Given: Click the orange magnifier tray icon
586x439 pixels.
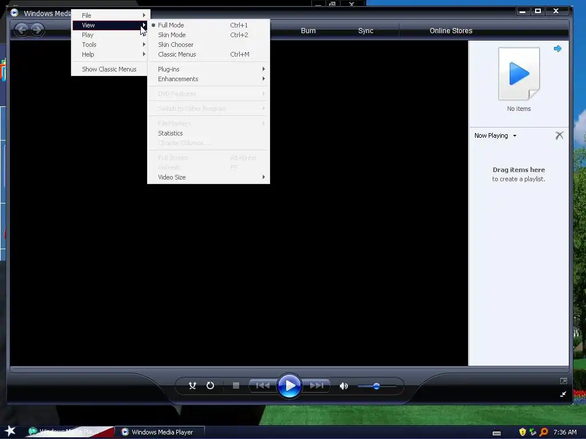Looking at the screenshot, I should tap(544, 432).
